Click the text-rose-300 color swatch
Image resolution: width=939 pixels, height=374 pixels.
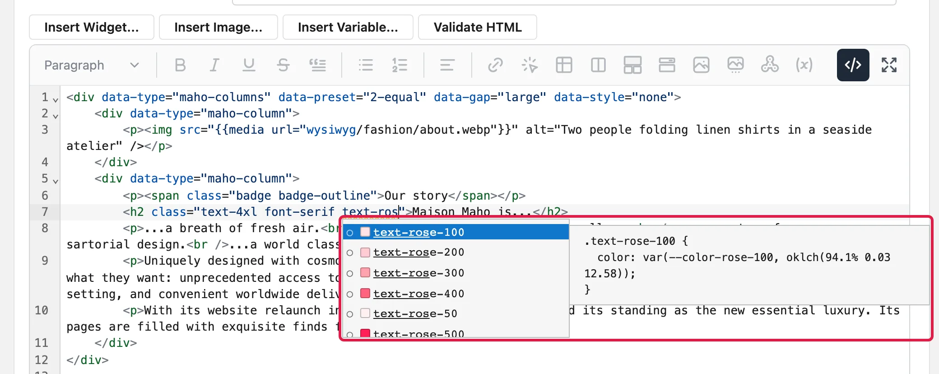pos(365,272)
